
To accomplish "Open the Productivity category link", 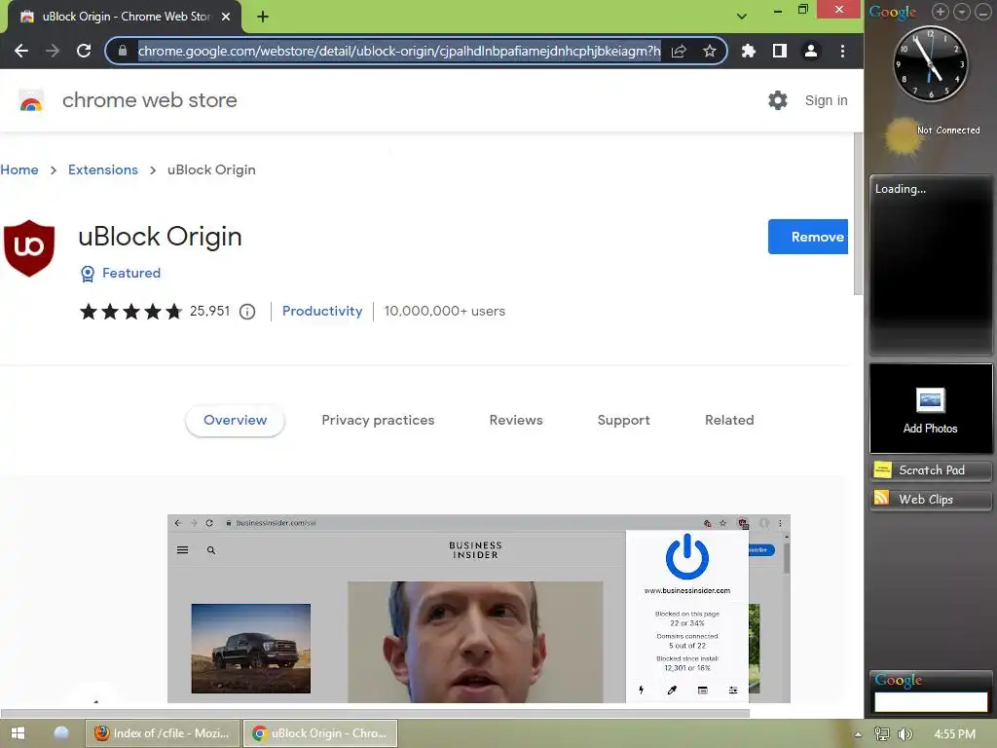I will (322, 311).
